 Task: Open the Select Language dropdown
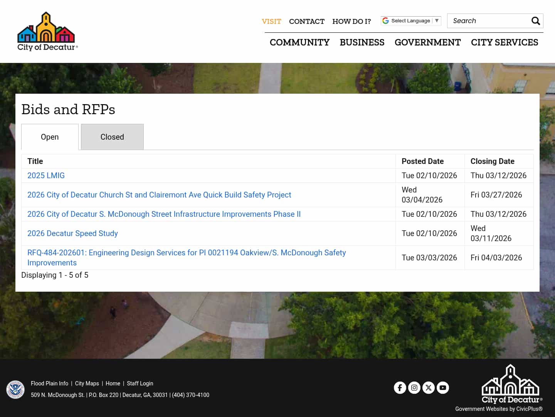[411, 20]
